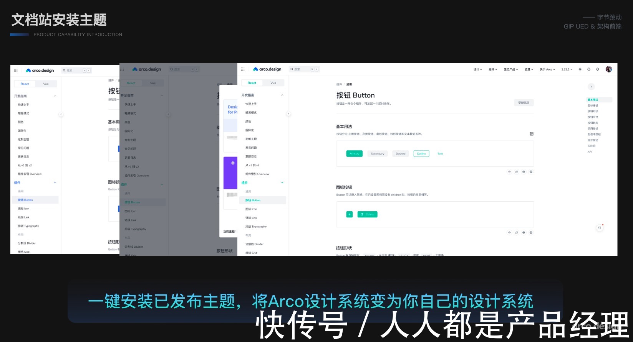633x342 pixels.
Task: Open the 2.23.1 version dropdown
Action: (567, 69)
